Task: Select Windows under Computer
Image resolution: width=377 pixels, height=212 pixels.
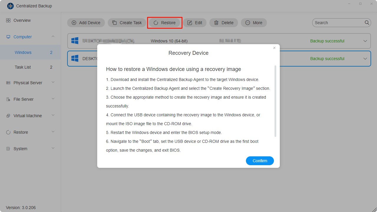Action: 30,52
